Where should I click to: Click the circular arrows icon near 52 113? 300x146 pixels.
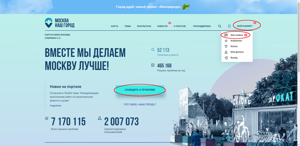pos(153,50)
